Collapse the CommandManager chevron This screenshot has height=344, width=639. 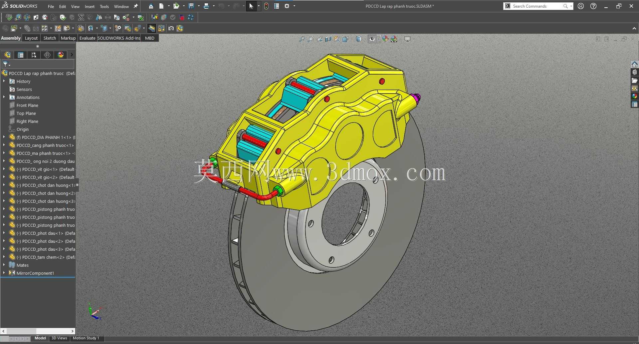[634, 28]
